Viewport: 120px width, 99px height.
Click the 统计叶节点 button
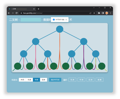pos(55,80)
